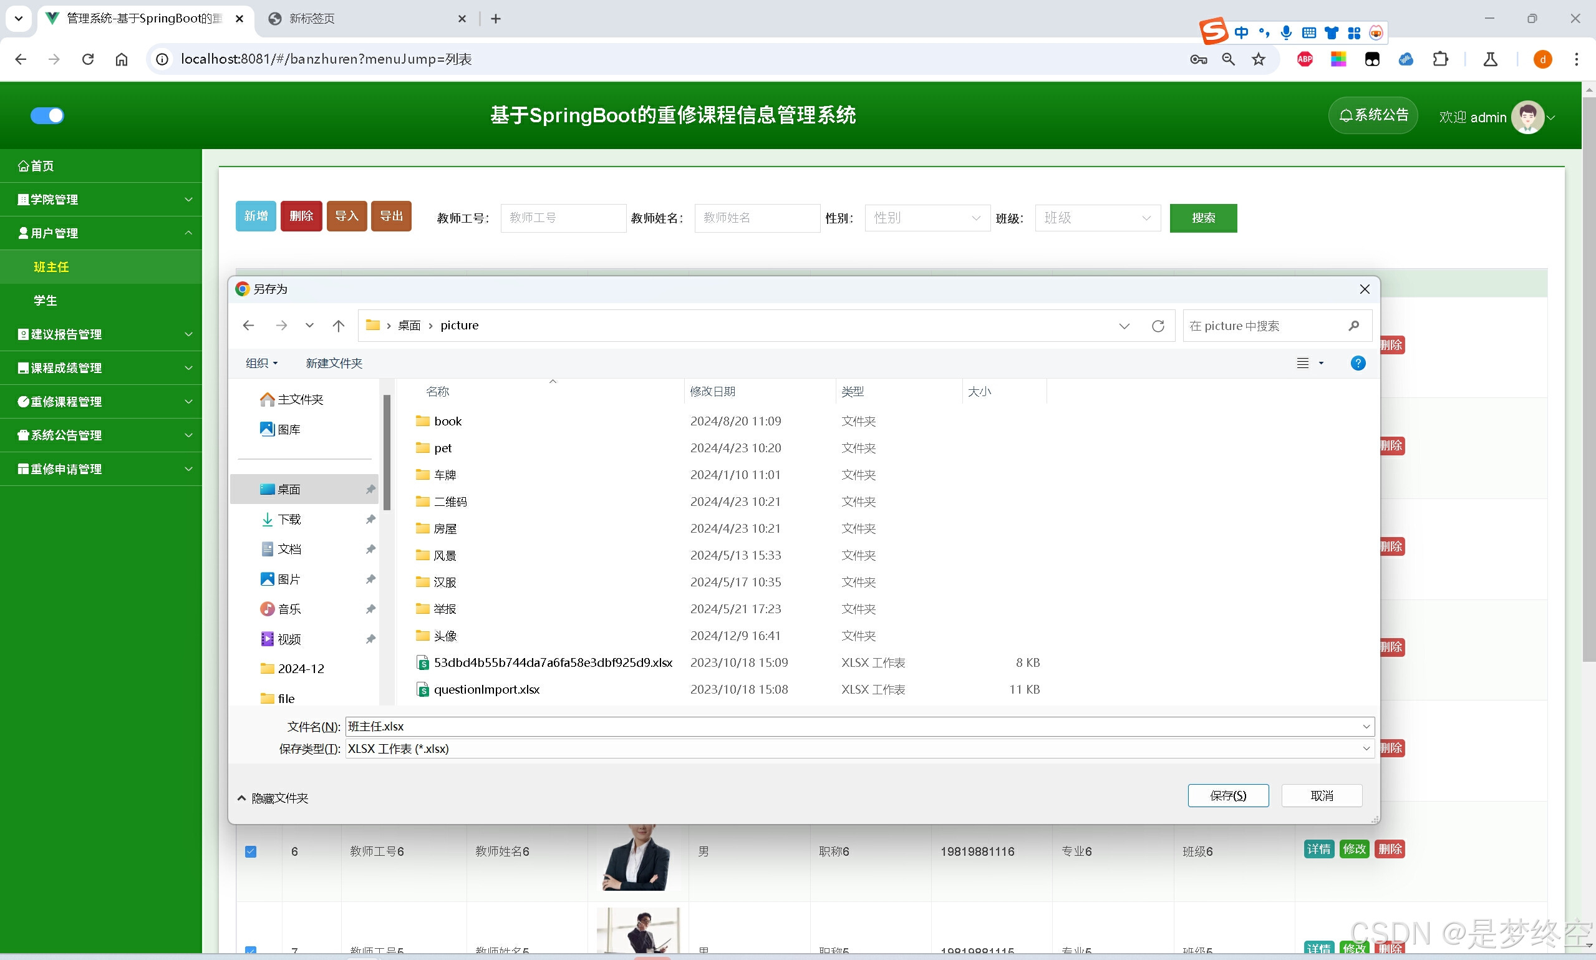Click the bookmark star in address bar
Screen dimensions: 1596x960
(x=1258, y=59)
